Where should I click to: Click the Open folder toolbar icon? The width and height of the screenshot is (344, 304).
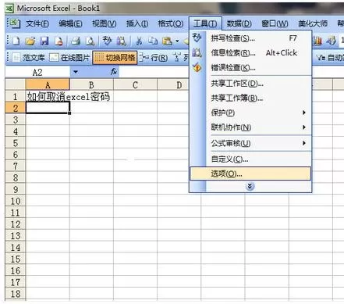click(x=30, y=41)
